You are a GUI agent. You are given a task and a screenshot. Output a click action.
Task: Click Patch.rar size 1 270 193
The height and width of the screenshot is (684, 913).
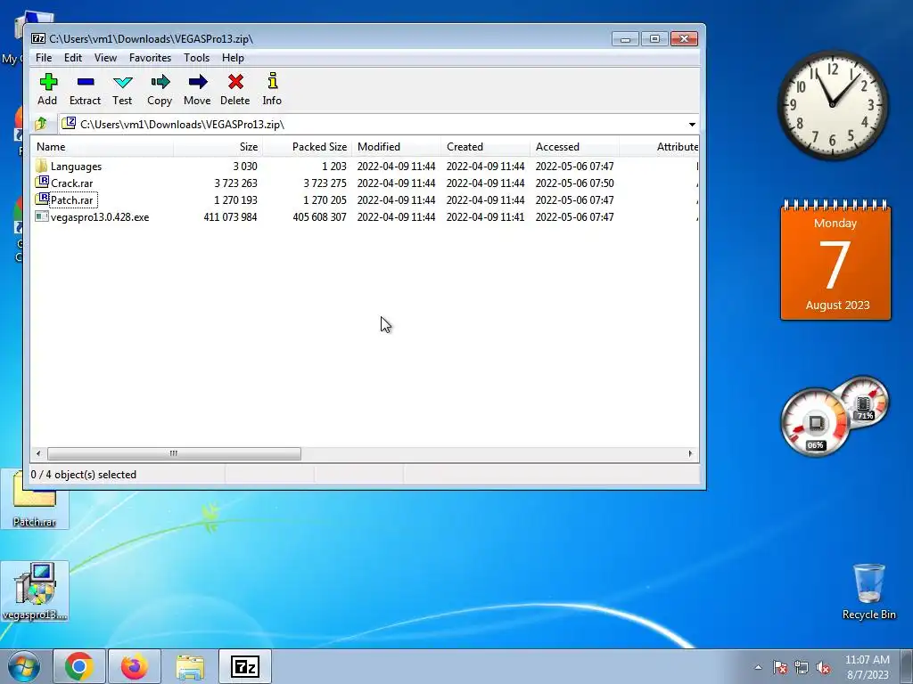click(235, 200)
